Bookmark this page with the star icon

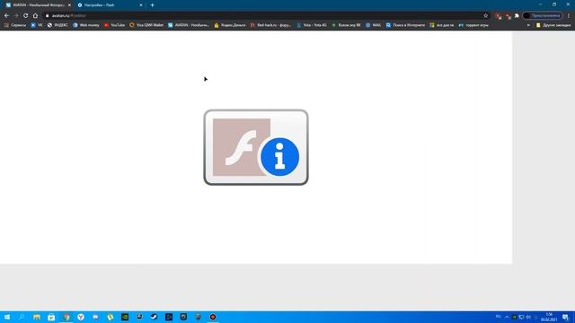coord(485,16)
